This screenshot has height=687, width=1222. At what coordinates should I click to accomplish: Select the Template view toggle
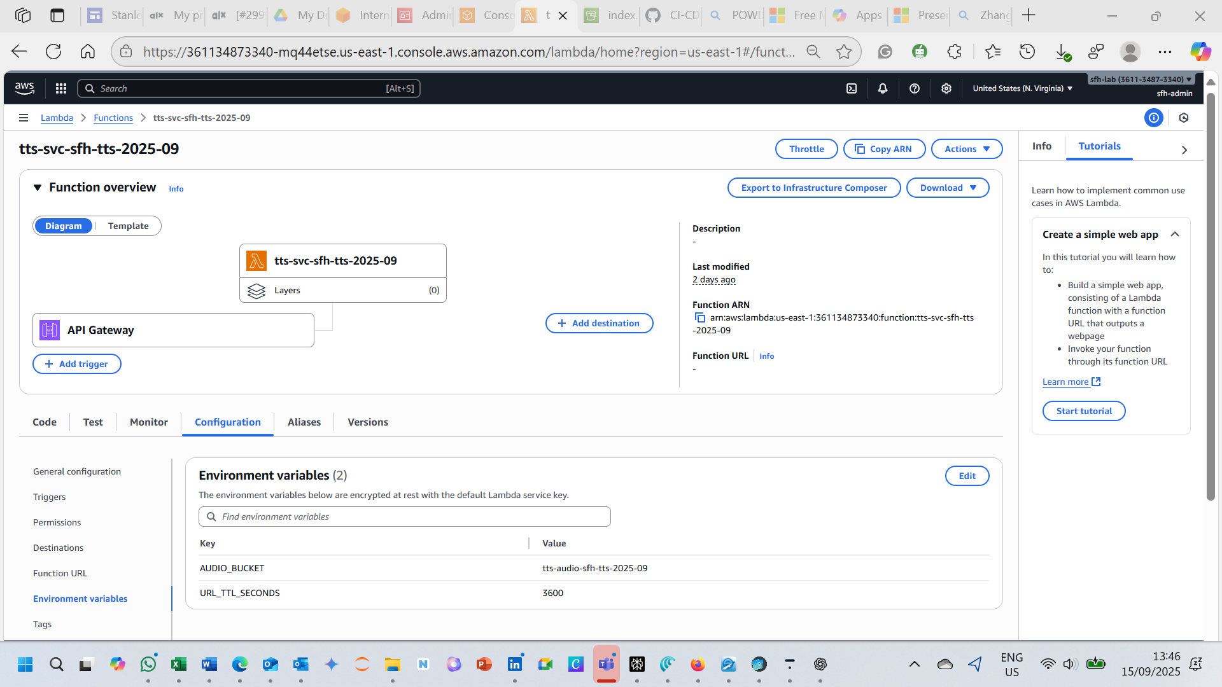click(x=128, y=226)
